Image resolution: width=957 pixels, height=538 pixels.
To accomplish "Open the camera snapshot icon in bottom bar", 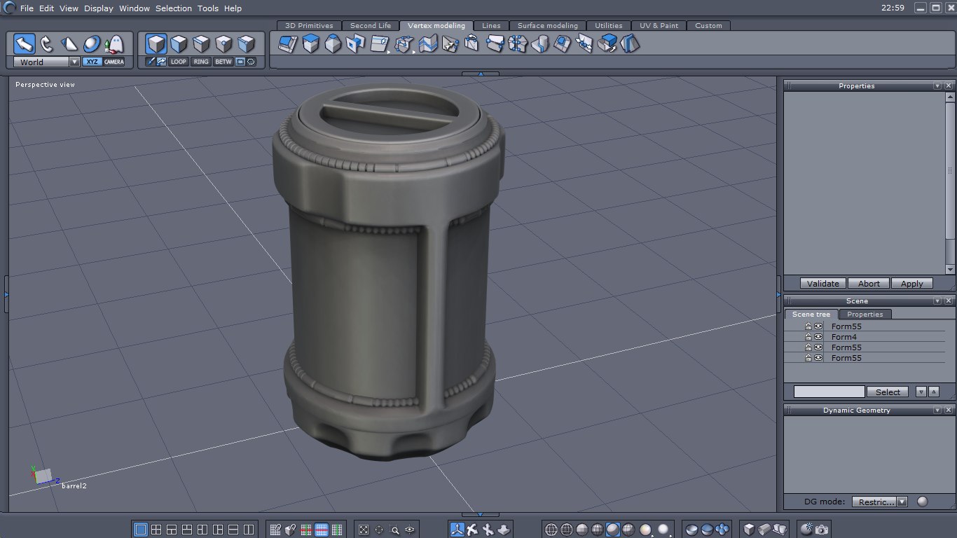I will pyautogui.click(x=822, y=530).
